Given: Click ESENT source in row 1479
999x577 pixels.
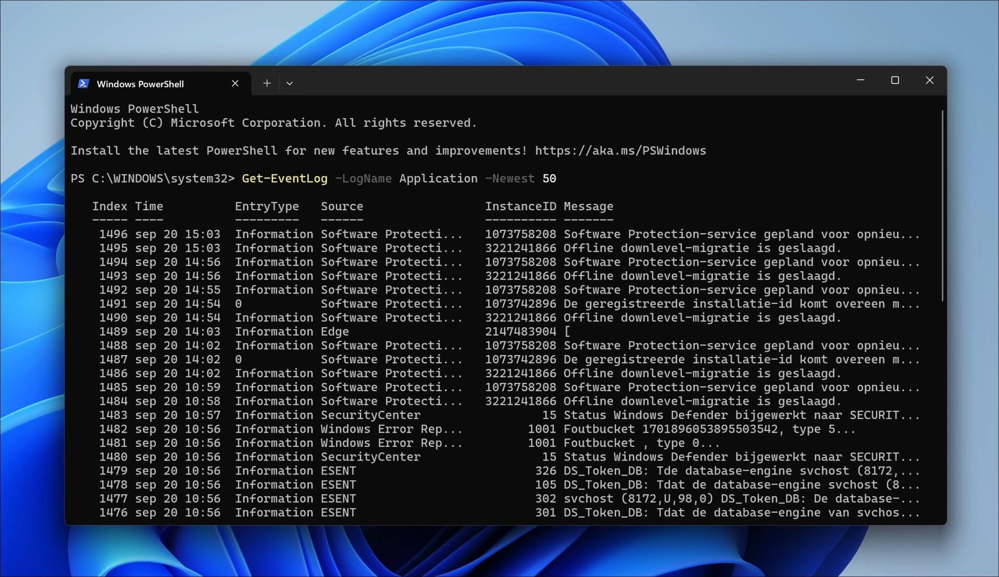Looking at the screenshot, I should (339, 471).
